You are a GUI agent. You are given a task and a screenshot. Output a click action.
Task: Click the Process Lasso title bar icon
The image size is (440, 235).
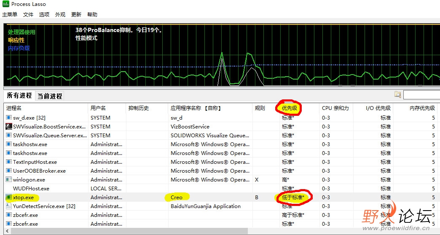[x=5, y=4]
